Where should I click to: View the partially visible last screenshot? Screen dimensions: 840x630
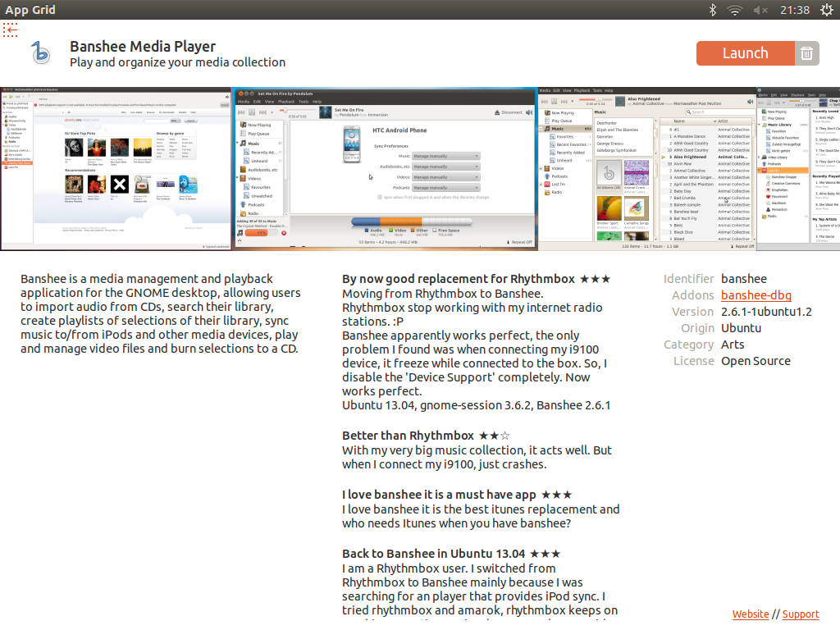(798, 169)
